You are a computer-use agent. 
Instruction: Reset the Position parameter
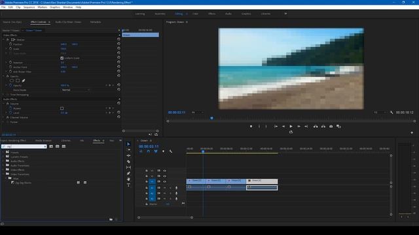118,44
